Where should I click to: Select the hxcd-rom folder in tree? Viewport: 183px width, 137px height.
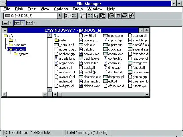(x=17, y=45)
